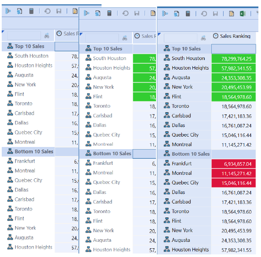Click red cell showing 6,934,857.04
This screenshot has width=261, height=257.
tap(234, 164)
